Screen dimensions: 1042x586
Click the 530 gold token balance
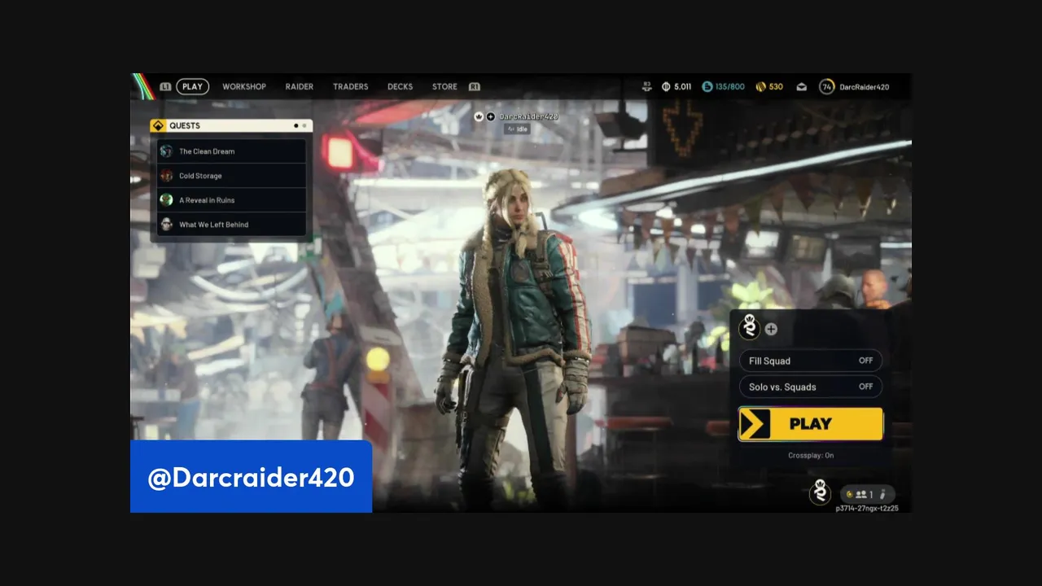tap(776, 86)
